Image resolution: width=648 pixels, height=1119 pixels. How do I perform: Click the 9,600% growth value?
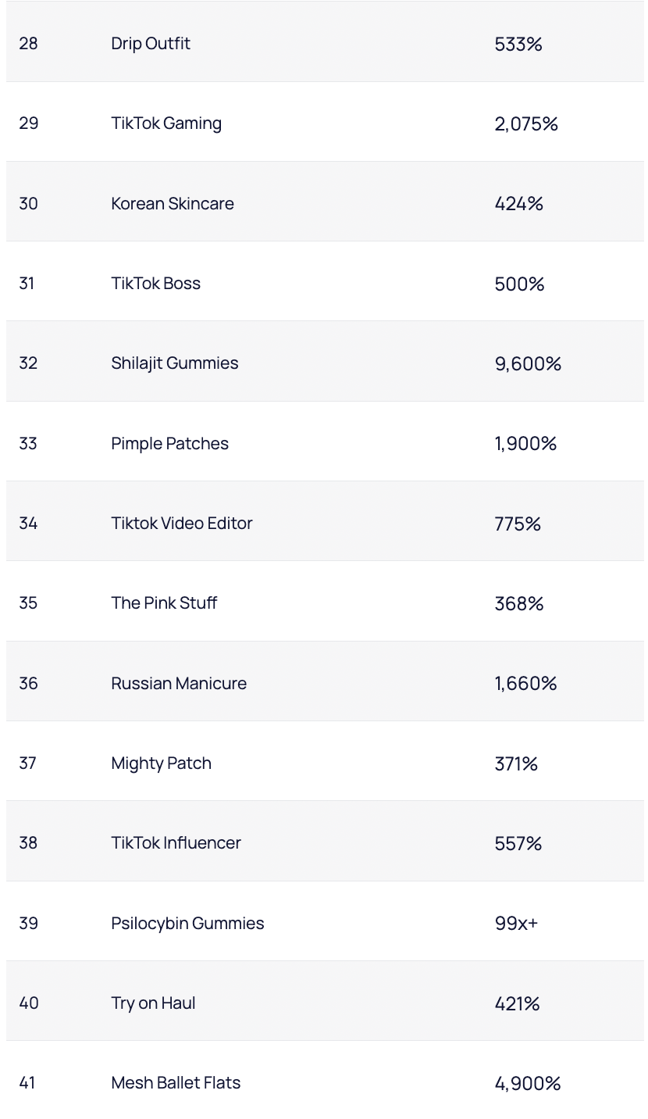pos(529,363)
